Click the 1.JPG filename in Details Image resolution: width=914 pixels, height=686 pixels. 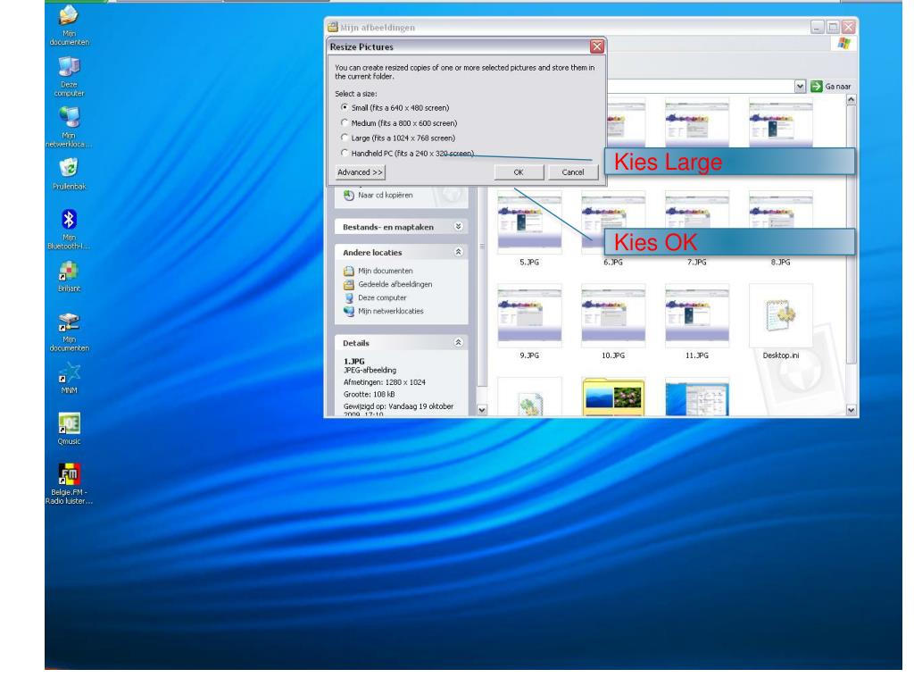click(353, 361)
